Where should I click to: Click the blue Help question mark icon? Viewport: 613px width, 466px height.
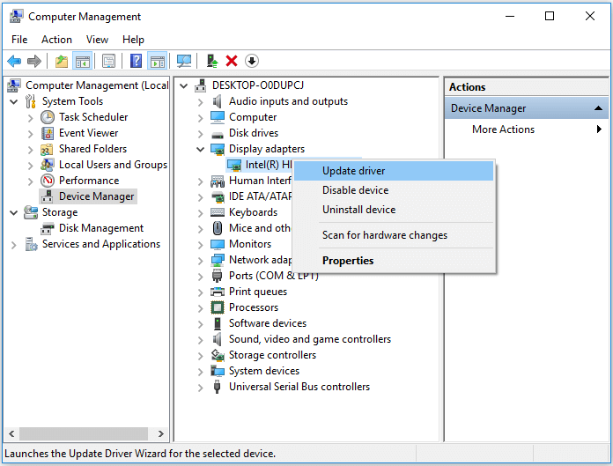(x=137, y=61)
